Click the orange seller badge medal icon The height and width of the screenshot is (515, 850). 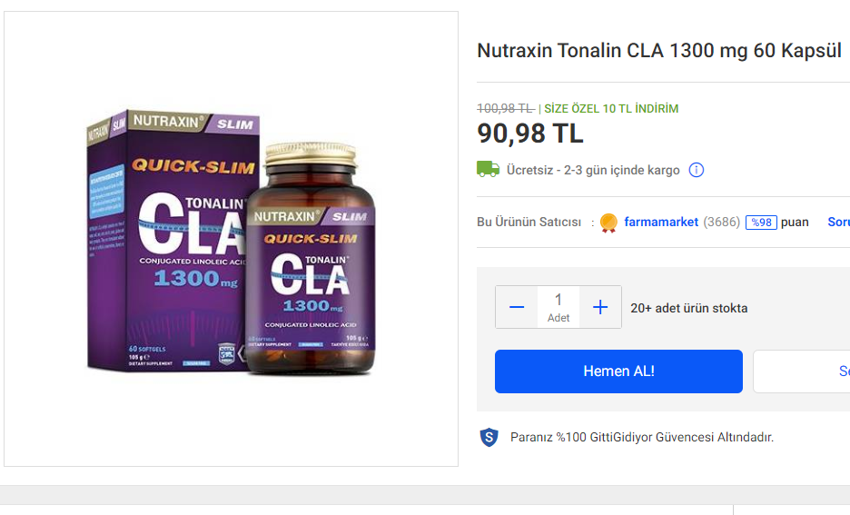608,223
